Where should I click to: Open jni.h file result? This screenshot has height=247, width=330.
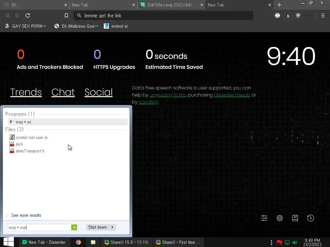click(x=19, y=144)
